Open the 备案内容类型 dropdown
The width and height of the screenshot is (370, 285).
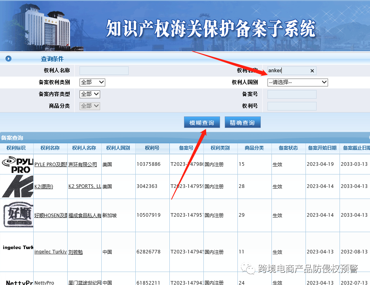click(90, 94)
